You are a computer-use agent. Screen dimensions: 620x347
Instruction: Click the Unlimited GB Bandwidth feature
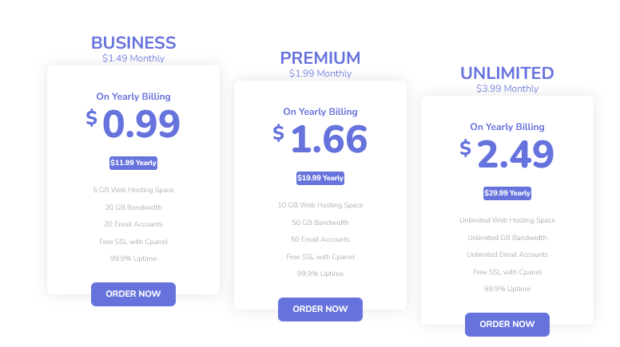point(507,238)
